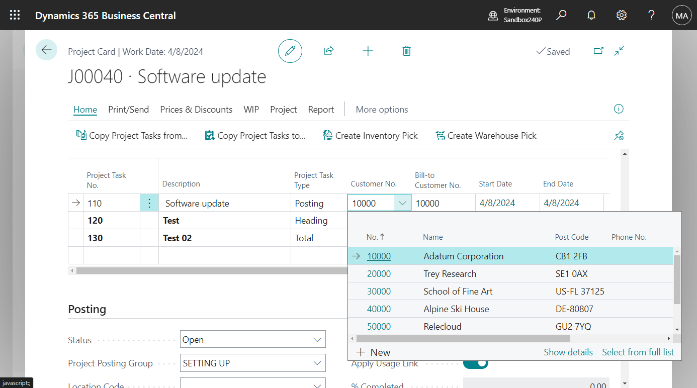Switch to the WIP menu tab
Viewport: 697px width, 388px height.
(251, 110)
